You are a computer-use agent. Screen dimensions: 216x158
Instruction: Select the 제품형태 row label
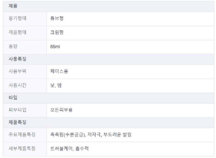click(18, 33)
